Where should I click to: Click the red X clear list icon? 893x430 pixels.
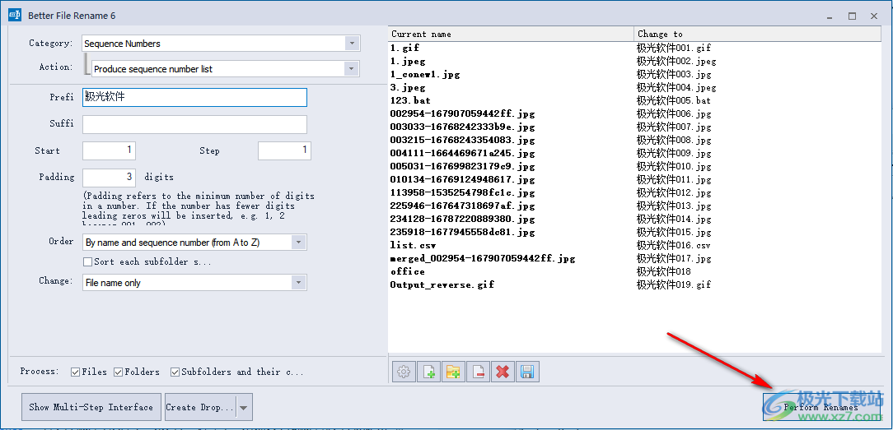[x=503, y=372]
